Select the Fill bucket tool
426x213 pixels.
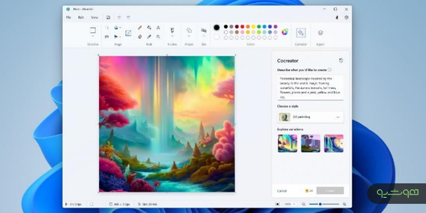[149, 28]
